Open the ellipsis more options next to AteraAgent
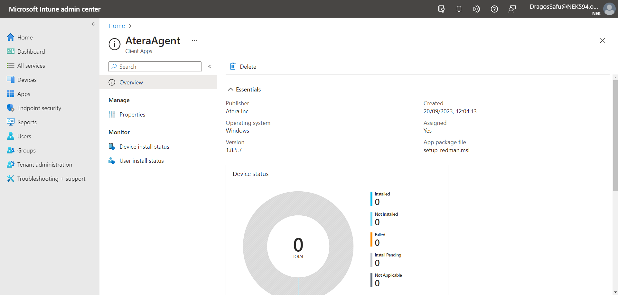Viewport: 618px width, 295px height. [194, 41]
